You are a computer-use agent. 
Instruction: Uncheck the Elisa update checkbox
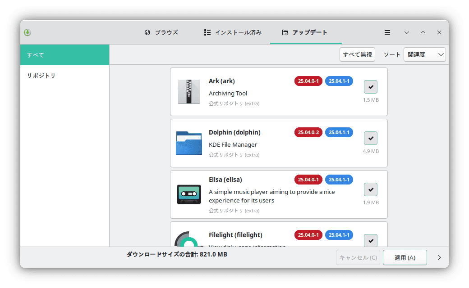pyautogui.click(x=371, y=189)
